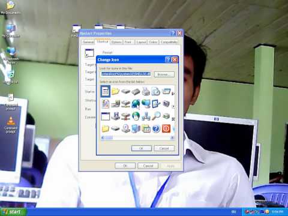
Task: Select the disconnected network drive red-X icon
Action: click(125, 116)
